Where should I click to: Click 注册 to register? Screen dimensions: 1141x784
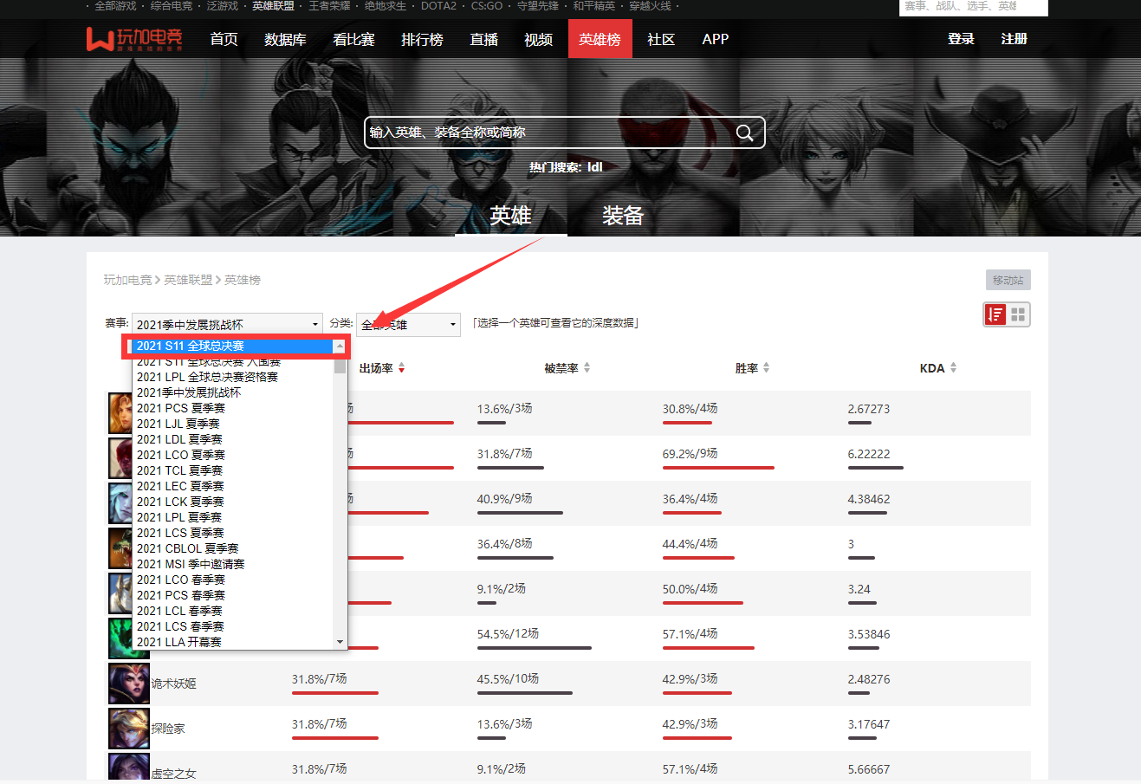click(x=1014, y=39)
